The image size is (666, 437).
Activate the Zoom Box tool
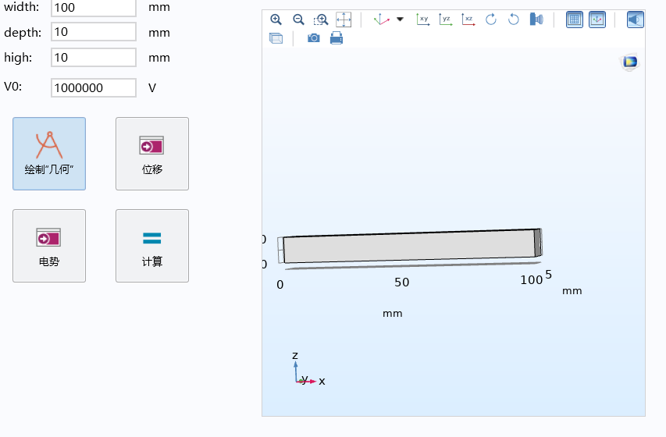[x=321, y=20]
